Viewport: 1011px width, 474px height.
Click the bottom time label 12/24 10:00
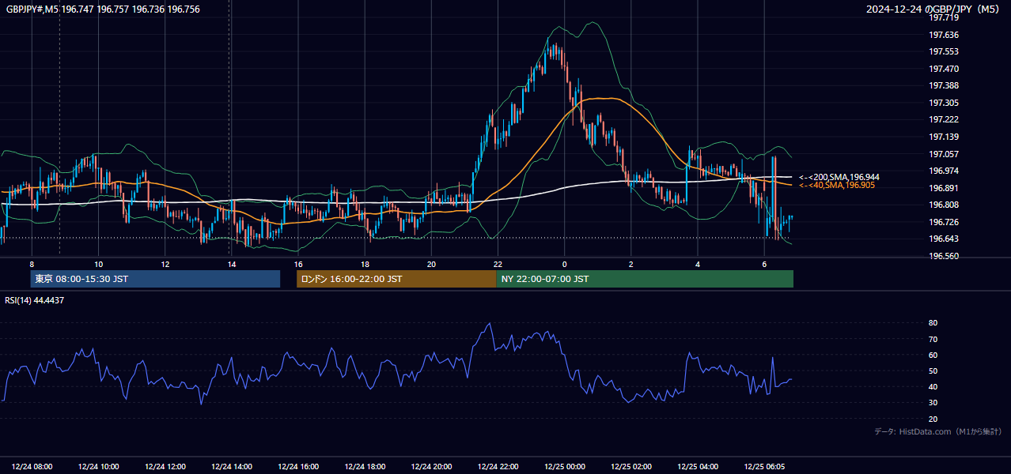click(99, 466)
